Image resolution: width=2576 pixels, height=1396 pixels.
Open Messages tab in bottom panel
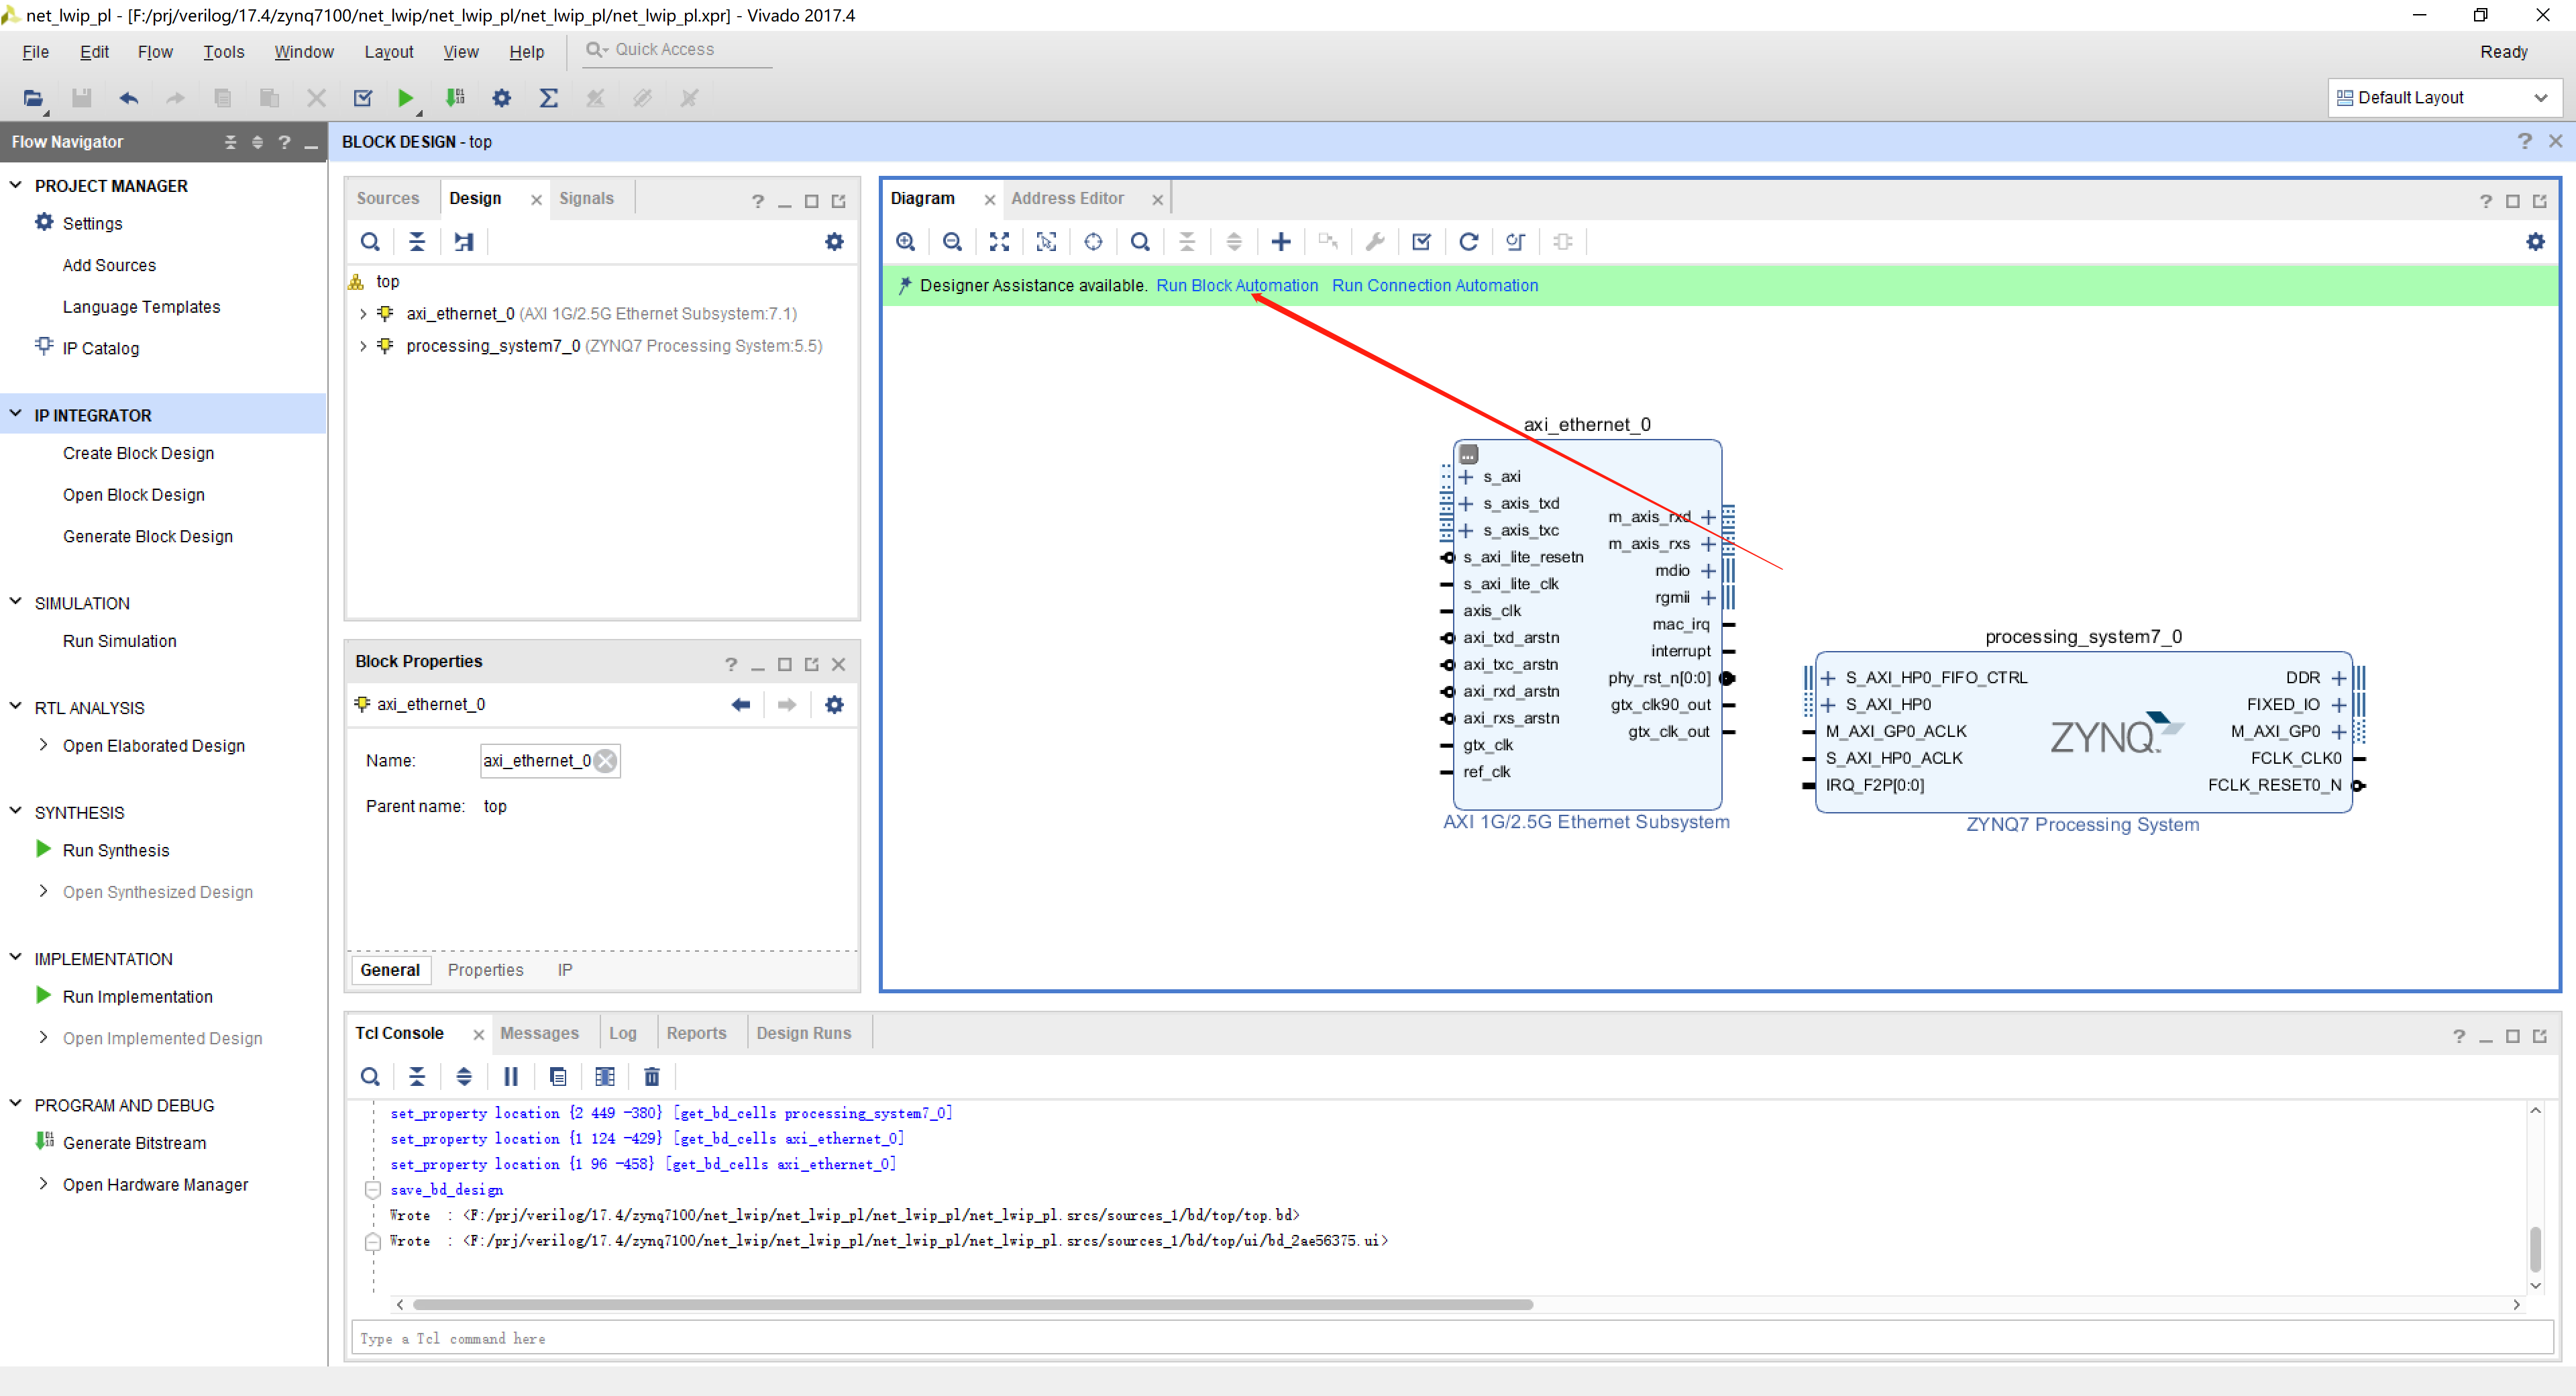[x=539, y=1033]
